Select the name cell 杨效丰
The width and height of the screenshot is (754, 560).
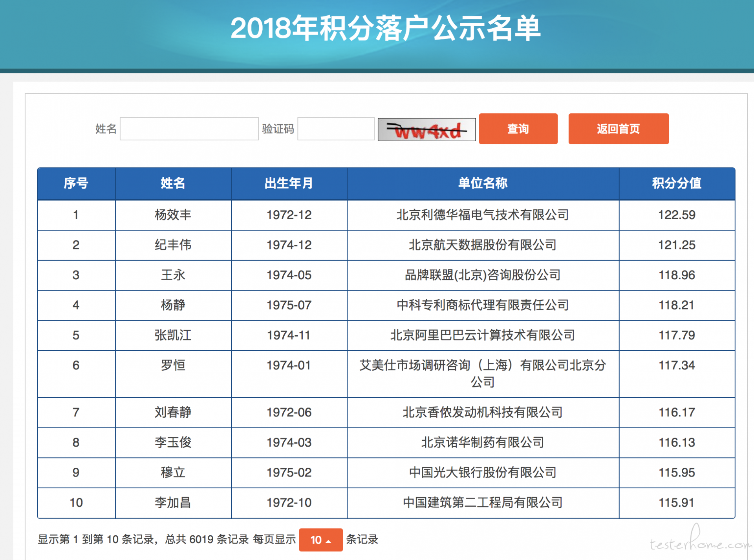[173, 215]
